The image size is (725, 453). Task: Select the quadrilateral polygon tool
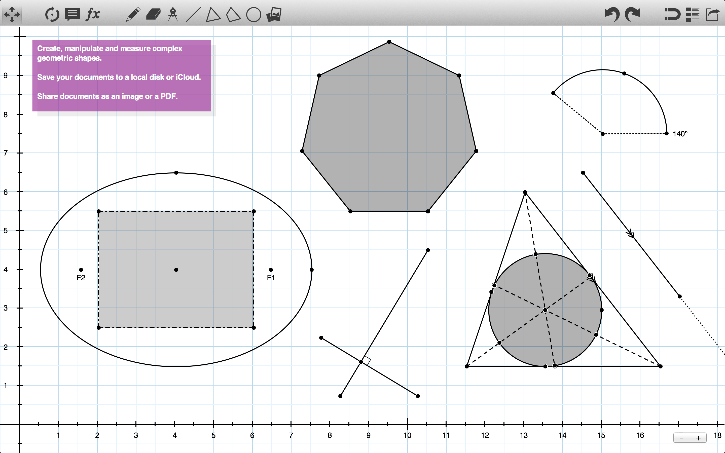click(233, 14)
